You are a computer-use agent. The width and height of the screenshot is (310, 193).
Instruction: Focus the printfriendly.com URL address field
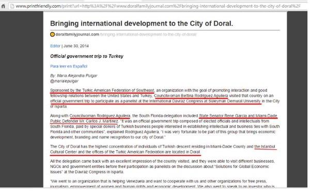point(158,6)
